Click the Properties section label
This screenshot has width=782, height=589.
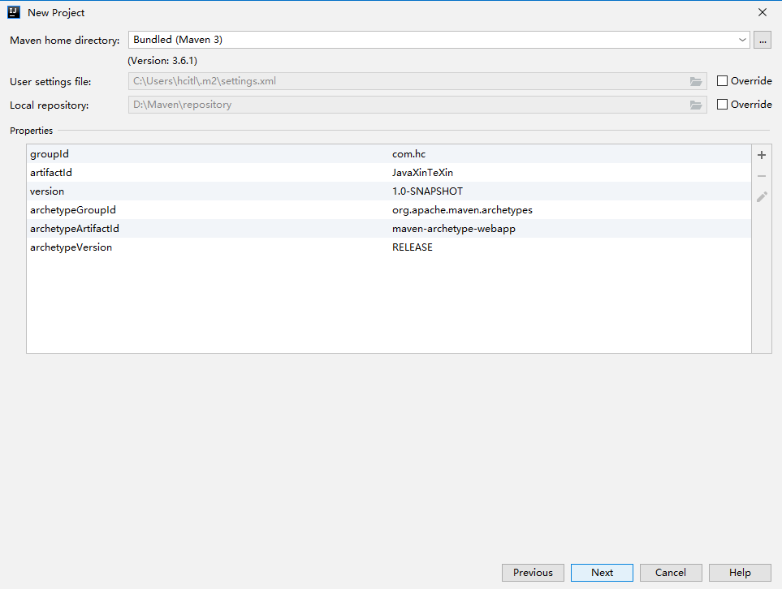coord(32,131)
